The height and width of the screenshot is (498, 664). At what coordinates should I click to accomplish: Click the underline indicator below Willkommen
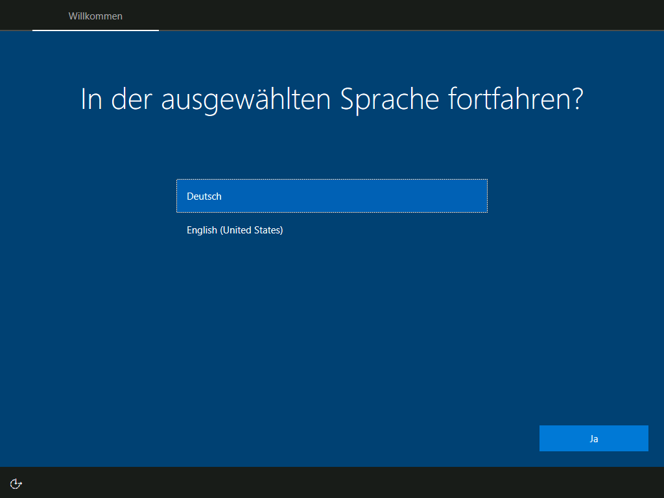point(95,29)
